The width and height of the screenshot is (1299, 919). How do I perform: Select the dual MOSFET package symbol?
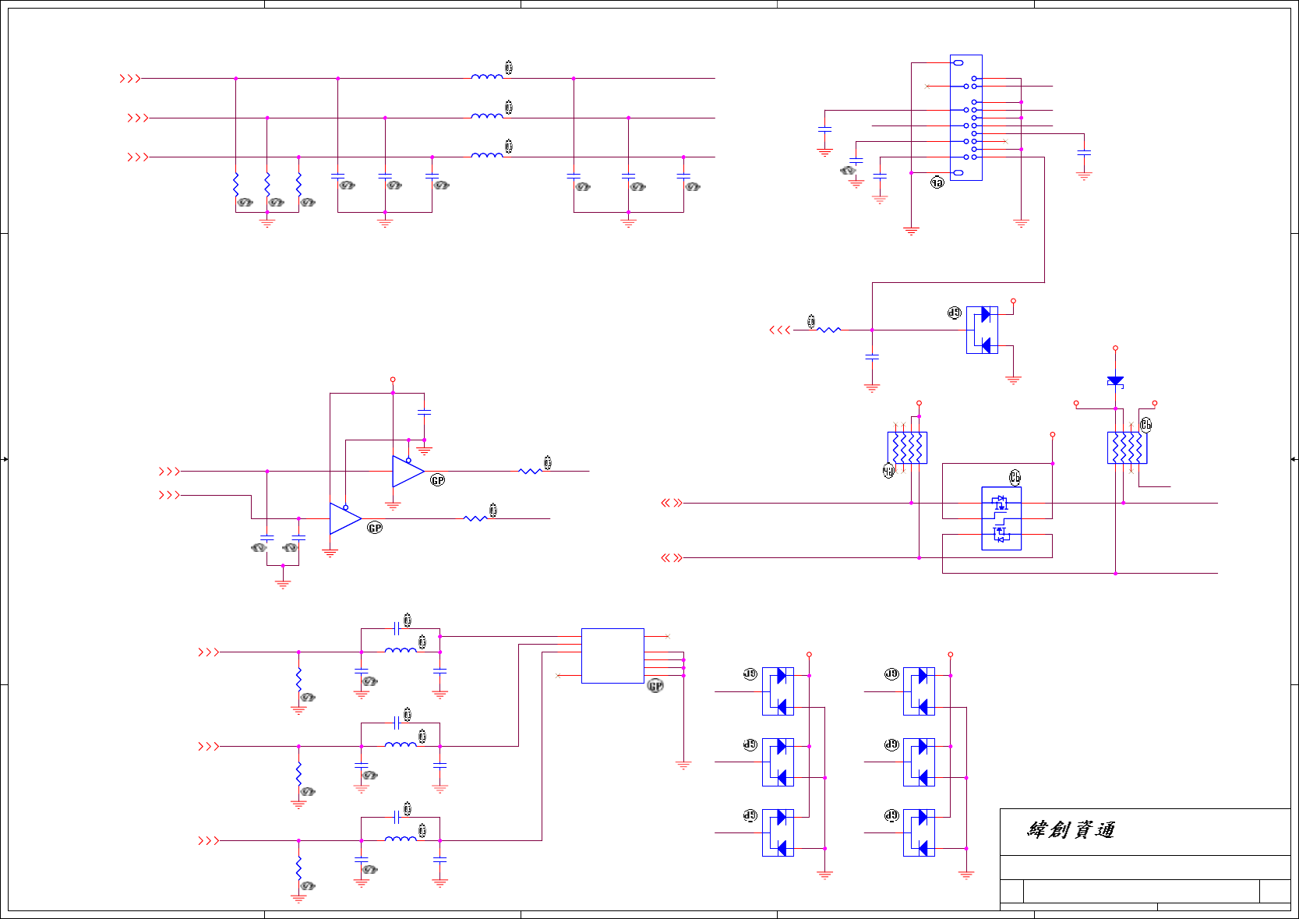coord(1001,518)
